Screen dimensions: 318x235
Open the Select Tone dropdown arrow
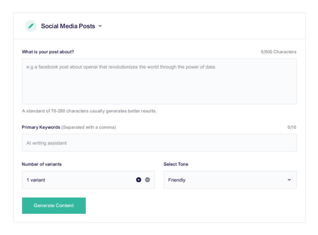[x=289, y=180]
